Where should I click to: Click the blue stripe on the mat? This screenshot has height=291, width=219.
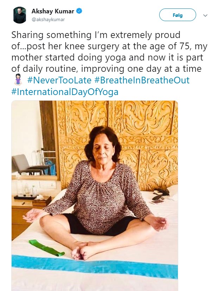pos(94,267)
